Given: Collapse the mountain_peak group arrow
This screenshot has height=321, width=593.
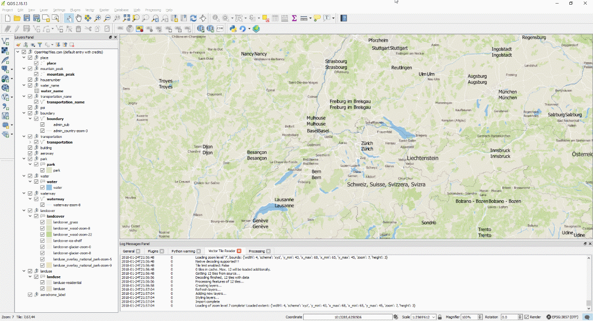Looking at the screenshot, I should (x=24, y=69).
